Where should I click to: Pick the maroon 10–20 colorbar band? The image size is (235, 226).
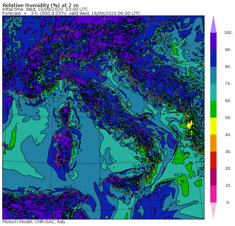213,177
